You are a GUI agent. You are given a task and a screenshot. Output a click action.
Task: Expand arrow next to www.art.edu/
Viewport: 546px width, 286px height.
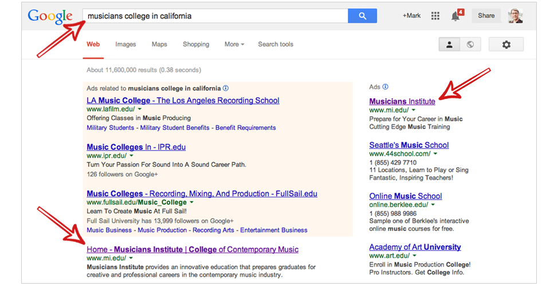[x=415, y=256]
